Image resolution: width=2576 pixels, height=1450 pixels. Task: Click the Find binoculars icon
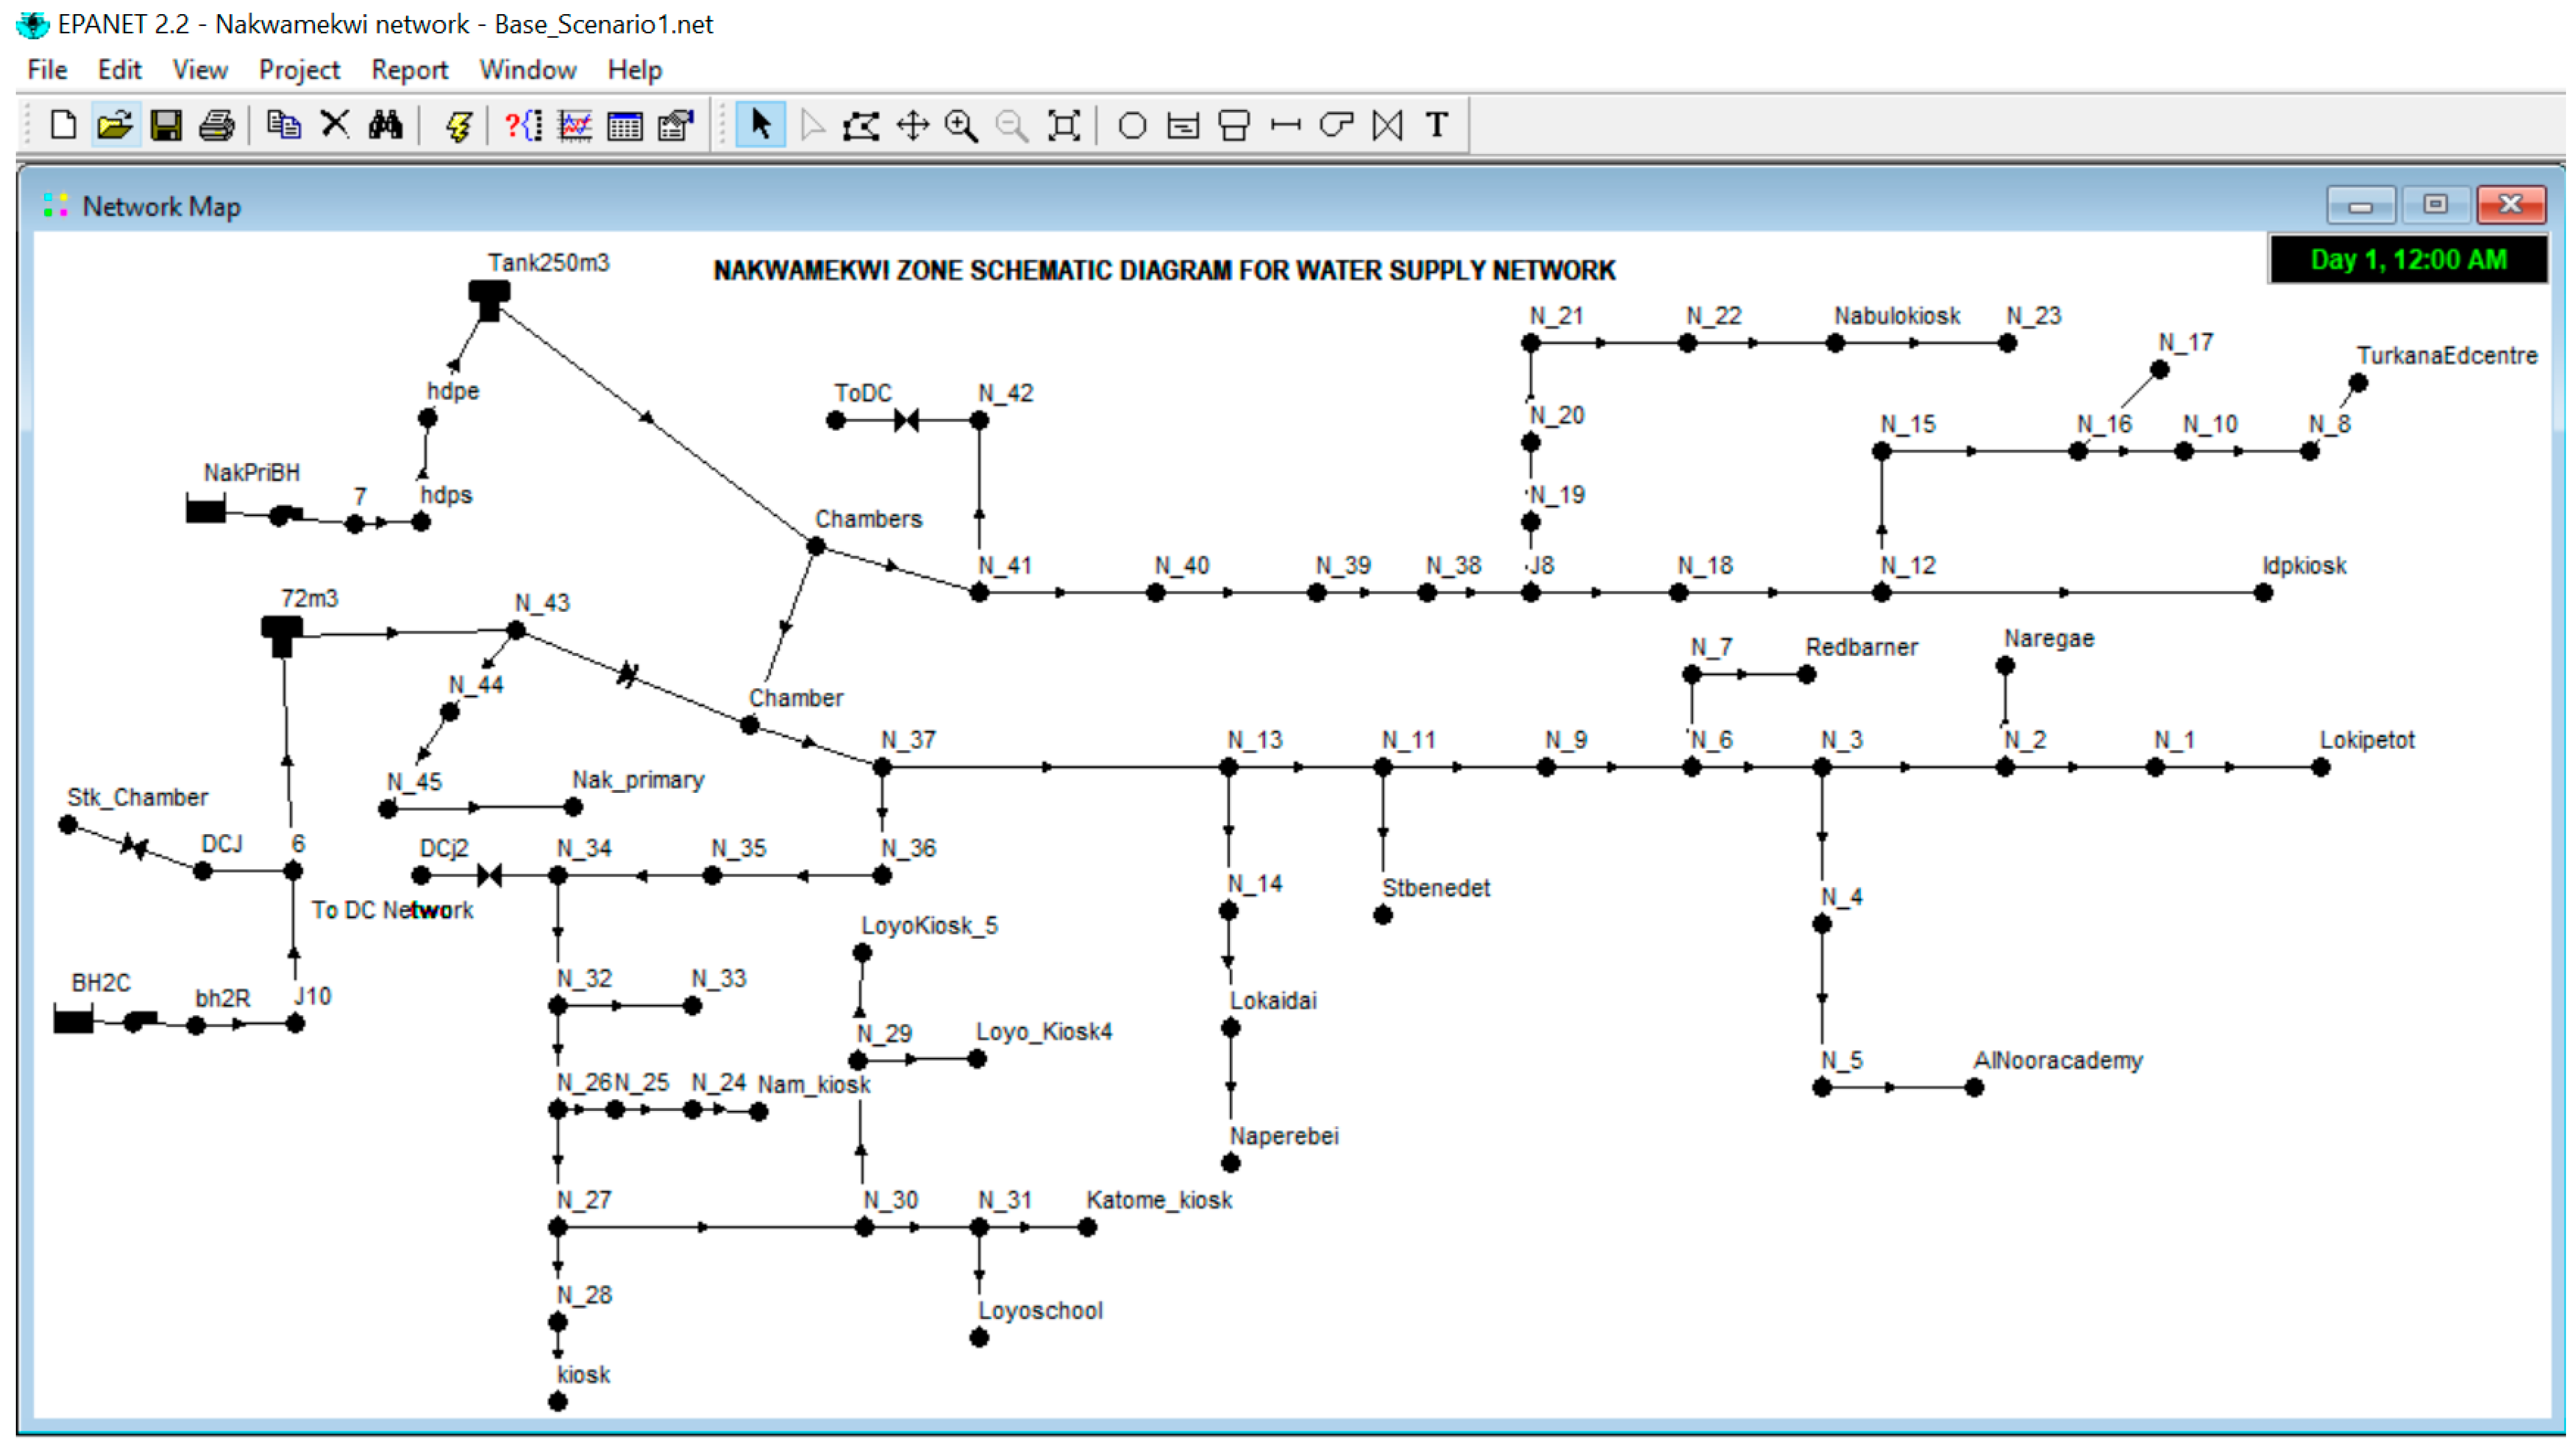[x=386, y=126]
